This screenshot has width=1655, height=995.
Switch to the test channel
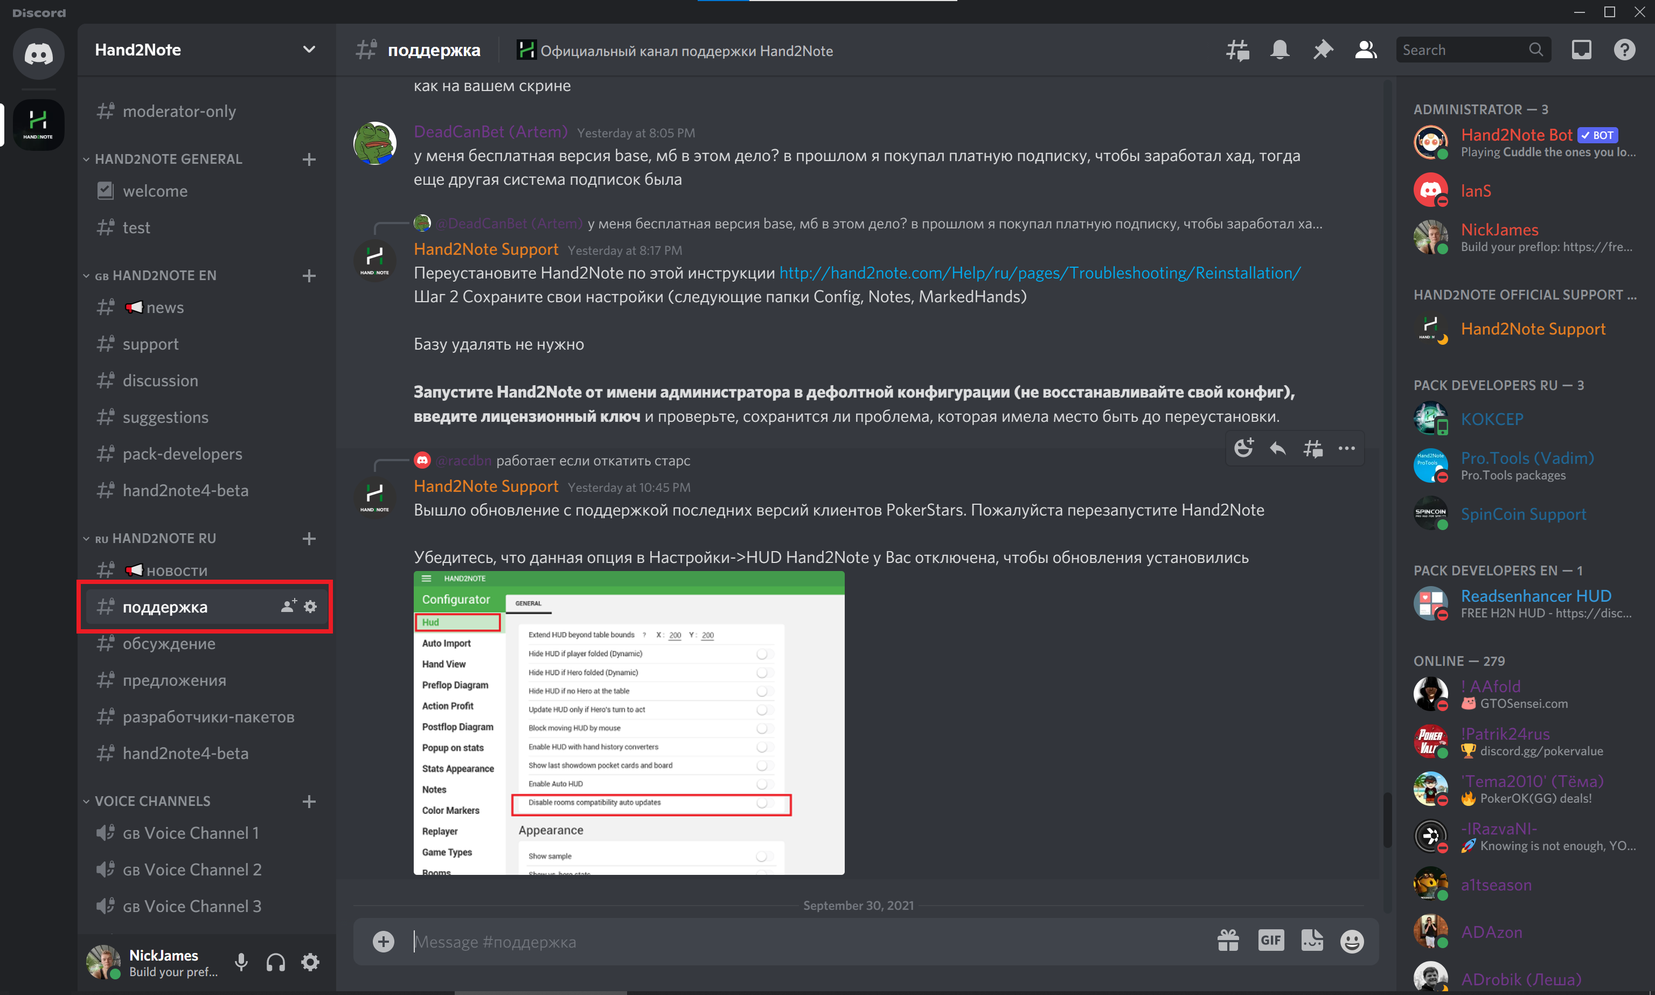click(x=206, y=228)
